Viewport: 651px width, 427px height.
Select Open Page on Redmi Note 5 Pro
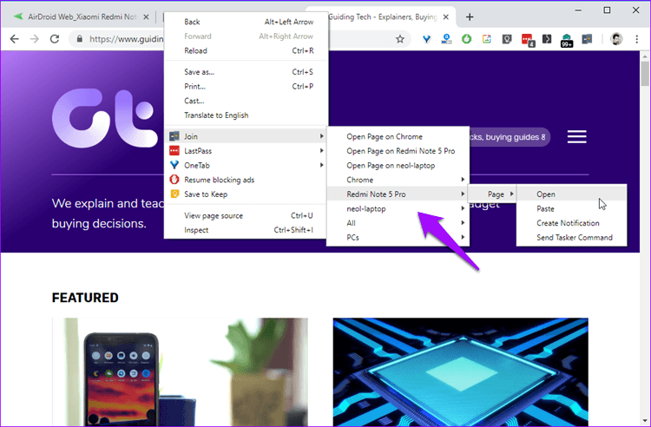tap(398, 151)
